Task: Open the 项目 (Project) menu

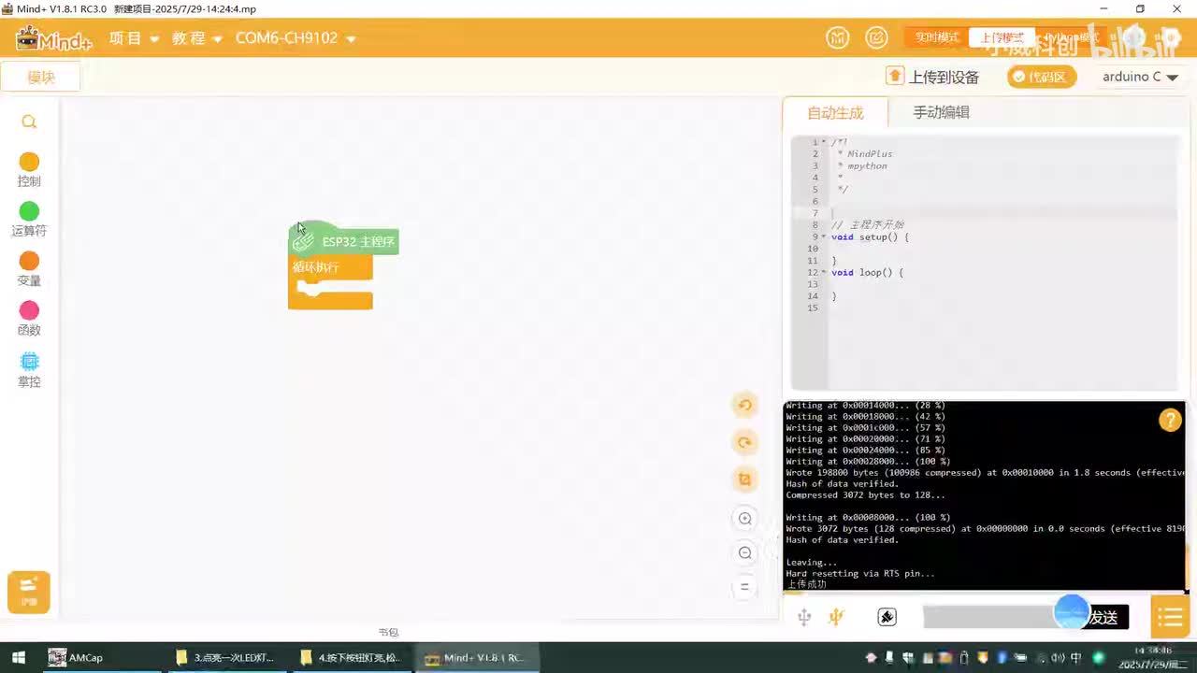Action: pos(134,38)
